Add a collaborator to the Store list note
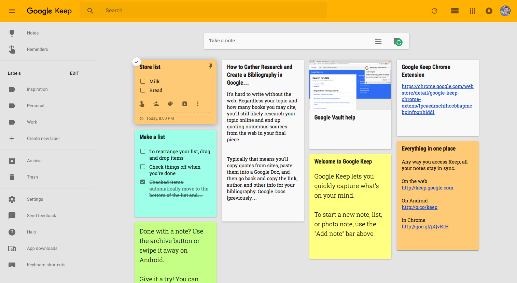The height and width of the screenshot is (283, 517). pos(156,104)
